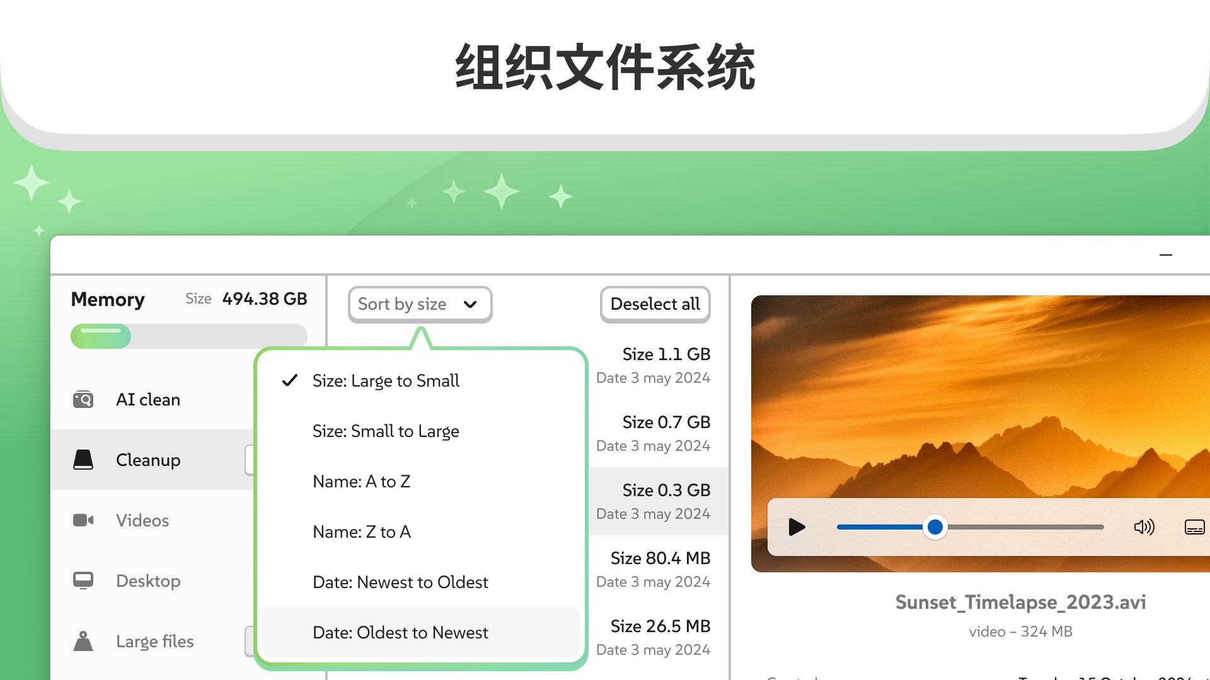Choose Date: Oldest to Newest option

400,632
